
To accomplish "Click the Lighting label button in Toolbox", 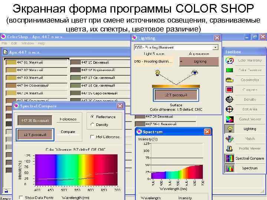I will click(x=250, y=129).
